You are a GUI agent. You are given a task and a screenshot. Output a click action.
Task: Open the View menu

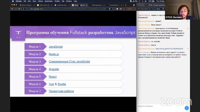tap(34, 1)
